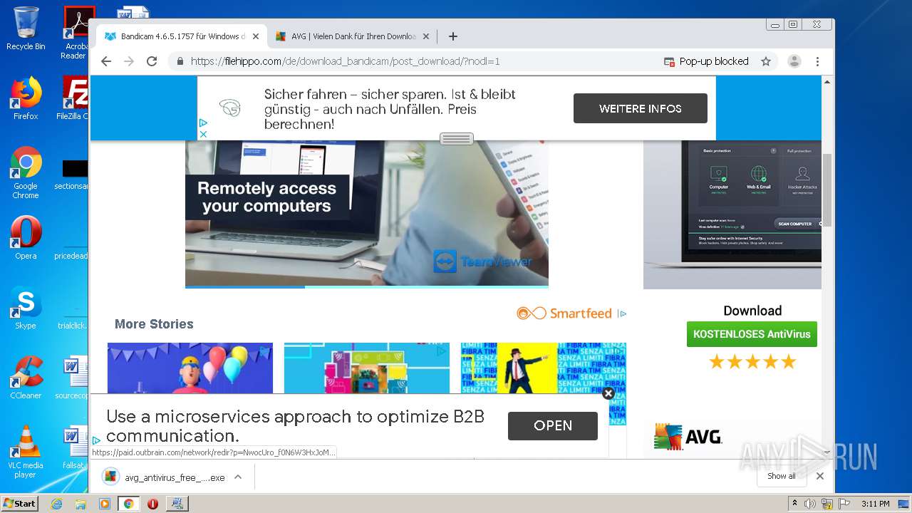Click the scrollbar up arrow
Image resolution: width=912 pixels, height=513 pixels.
point(827,82)
